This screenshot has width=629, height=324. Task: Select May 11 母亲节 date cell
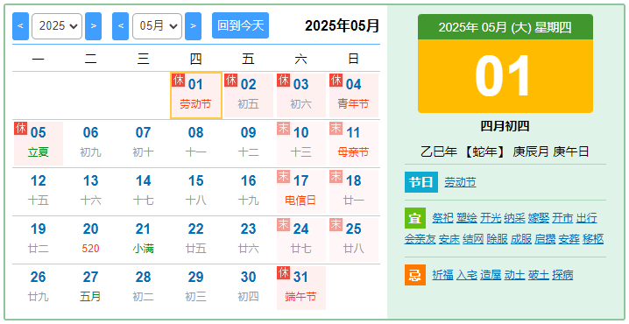coord(353,144)
